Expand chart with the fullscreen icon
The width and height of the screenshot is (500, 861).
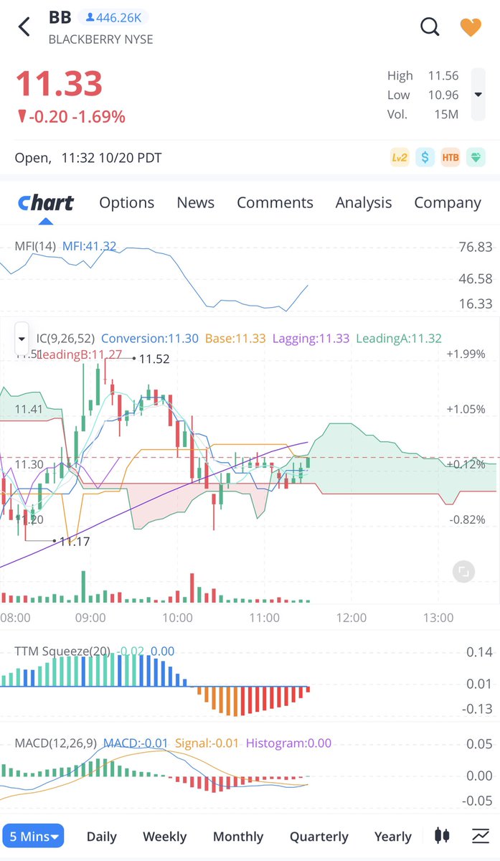(463, 571)
